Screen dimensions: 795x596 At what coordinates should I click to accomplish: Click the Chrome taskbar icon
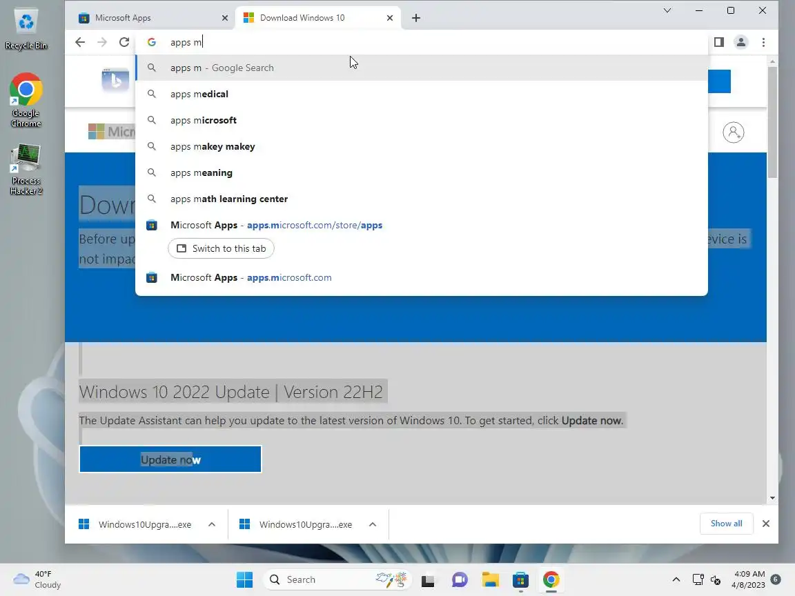click(551, 579)
